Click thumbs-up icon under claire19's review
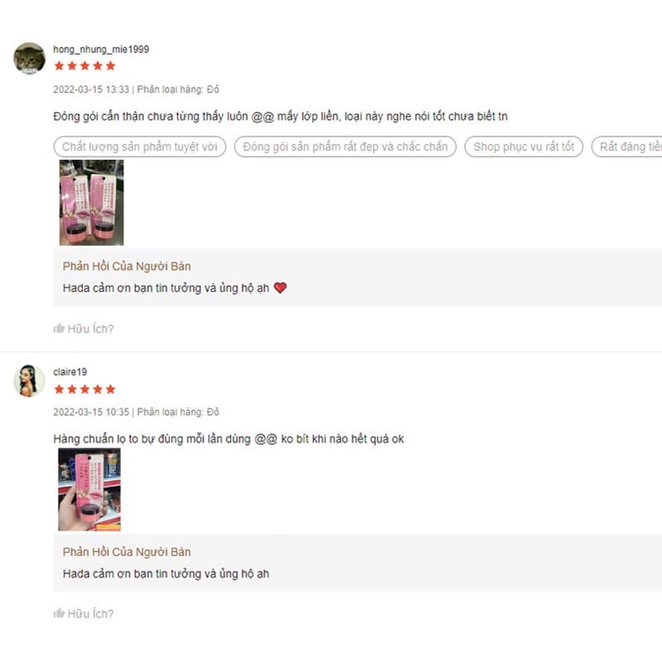Viewport: 662px width, 662px height. (x=59, y=613)
